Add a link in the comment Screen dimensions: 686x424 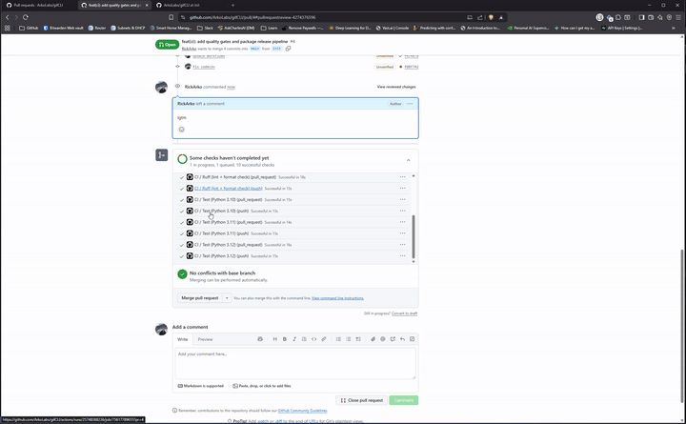tap(324, 339)
